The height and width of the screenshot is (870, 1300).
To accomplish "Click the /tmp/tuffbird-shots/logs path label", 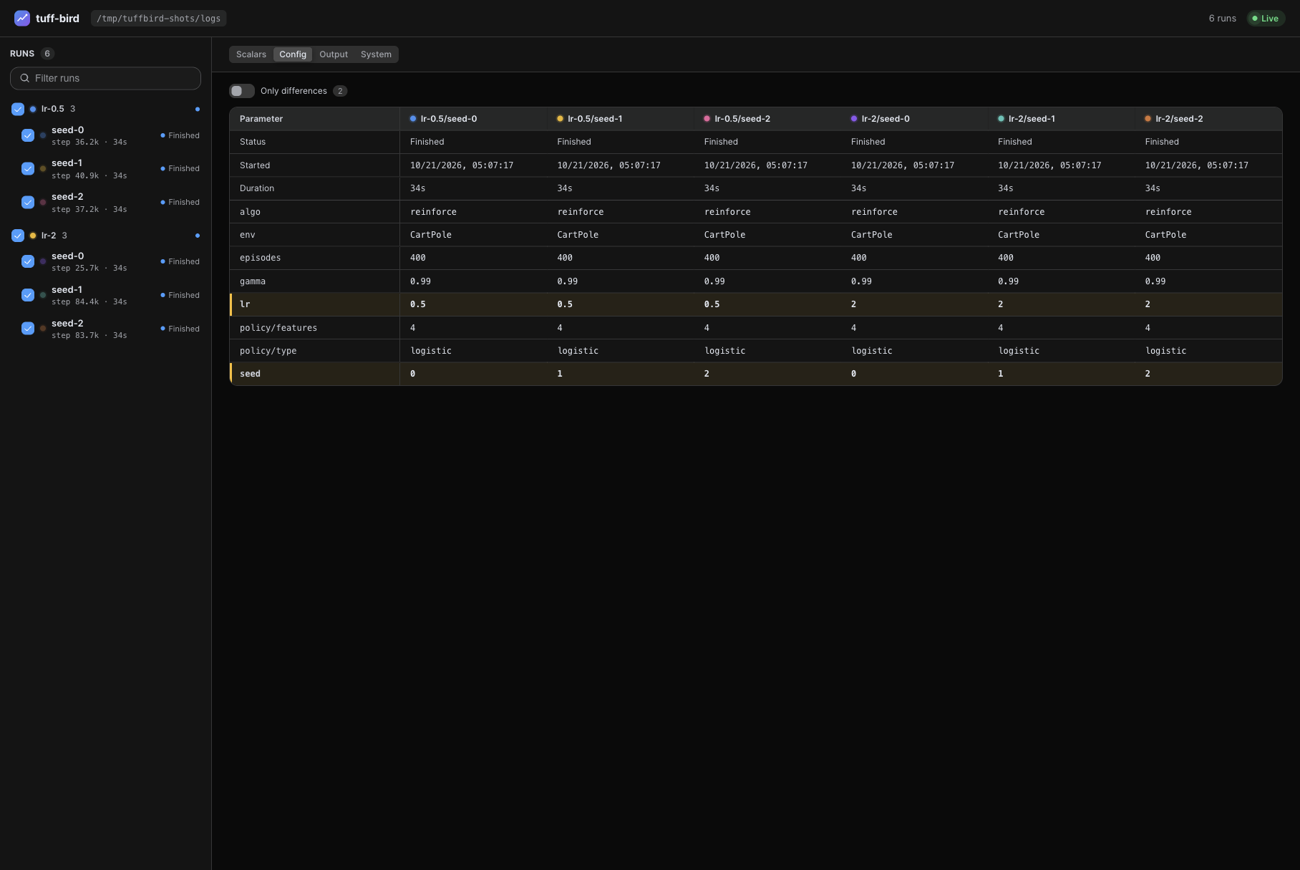I will click(159, 19).
